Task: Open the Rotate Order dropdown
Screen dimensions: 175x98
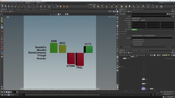Action: click(x=143, y=21)
